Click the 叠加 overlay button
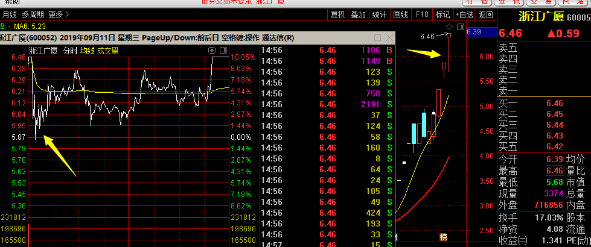 pyautogui.click(x=359, y=14)
